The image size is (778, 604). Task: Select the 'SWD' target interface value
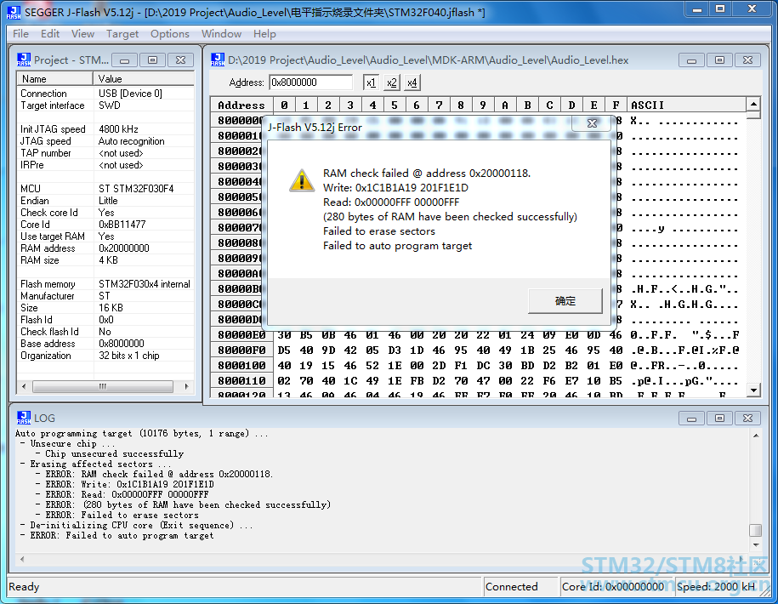click(x=109, y=105)
